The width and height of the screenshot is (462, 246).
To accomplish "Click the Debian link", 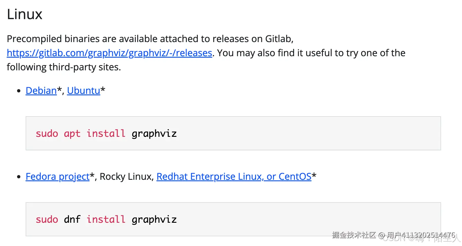I will click(x=41, y=91).
